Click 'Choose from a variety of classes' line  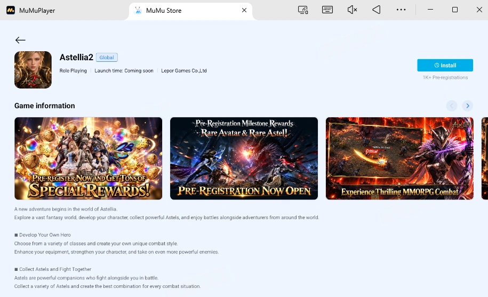(96, 244)
